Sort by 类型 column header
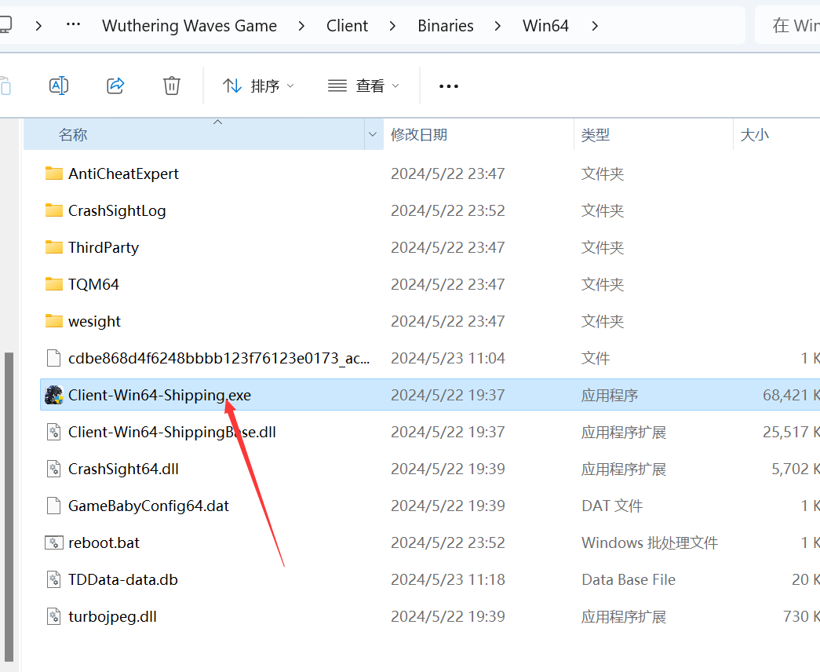This screenshot has width=820, height=672. 596,135
